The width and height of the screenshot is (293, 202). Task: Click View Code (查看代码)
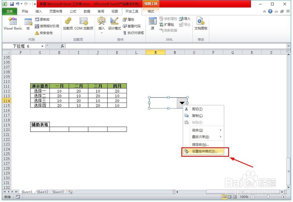coord(132,26)
